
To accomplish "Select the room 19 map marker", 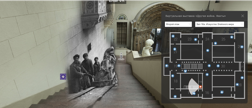I will 179,66.
